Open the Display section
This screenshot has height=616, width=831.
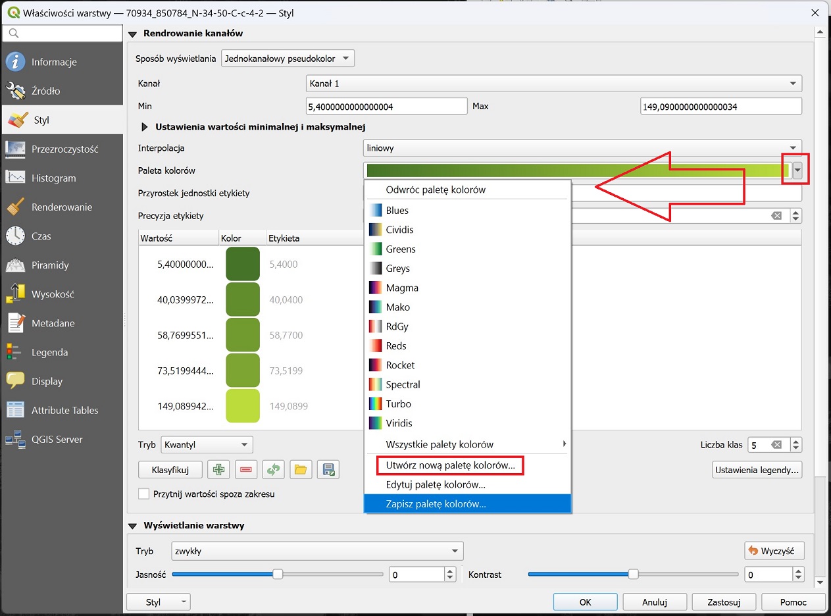click(x=62, y=380)
